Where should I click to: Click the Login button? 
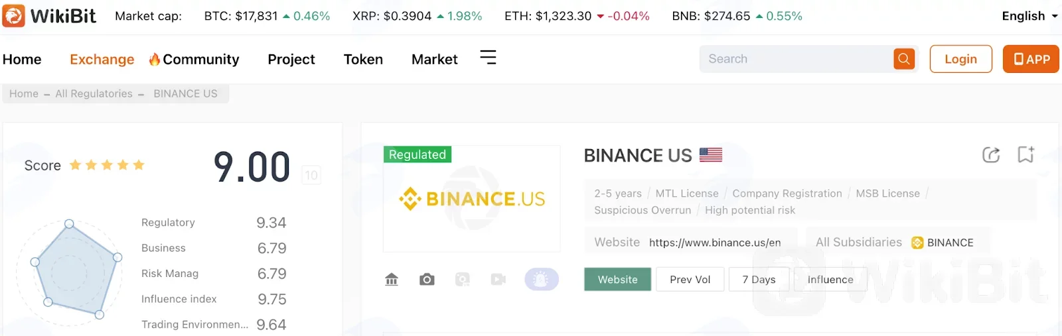(x=960, y=59)
